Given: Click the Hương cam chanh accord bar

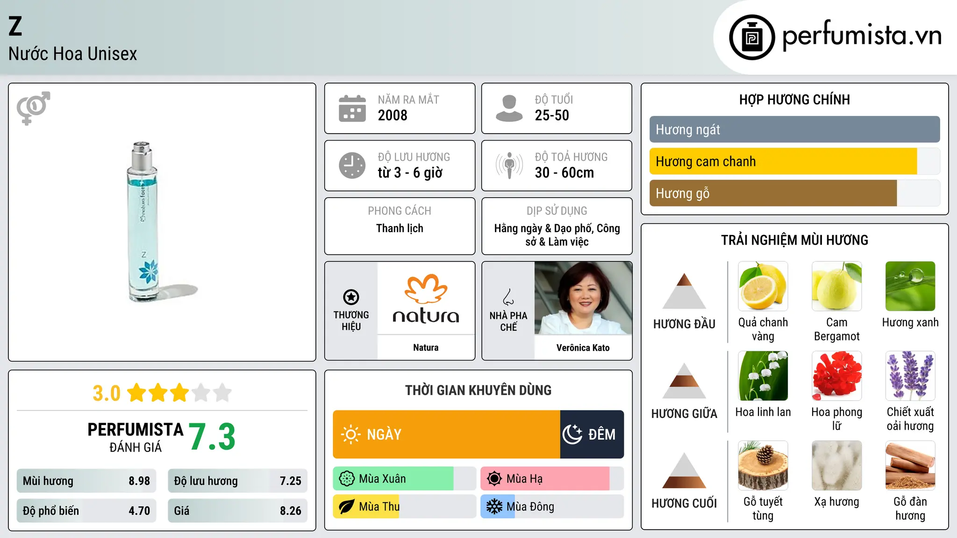Looking at the screenshot, I should 795,161.
